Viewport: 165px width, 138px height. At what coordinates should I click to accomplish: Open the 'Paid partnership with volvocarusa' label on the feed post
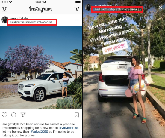pos(31,22)
